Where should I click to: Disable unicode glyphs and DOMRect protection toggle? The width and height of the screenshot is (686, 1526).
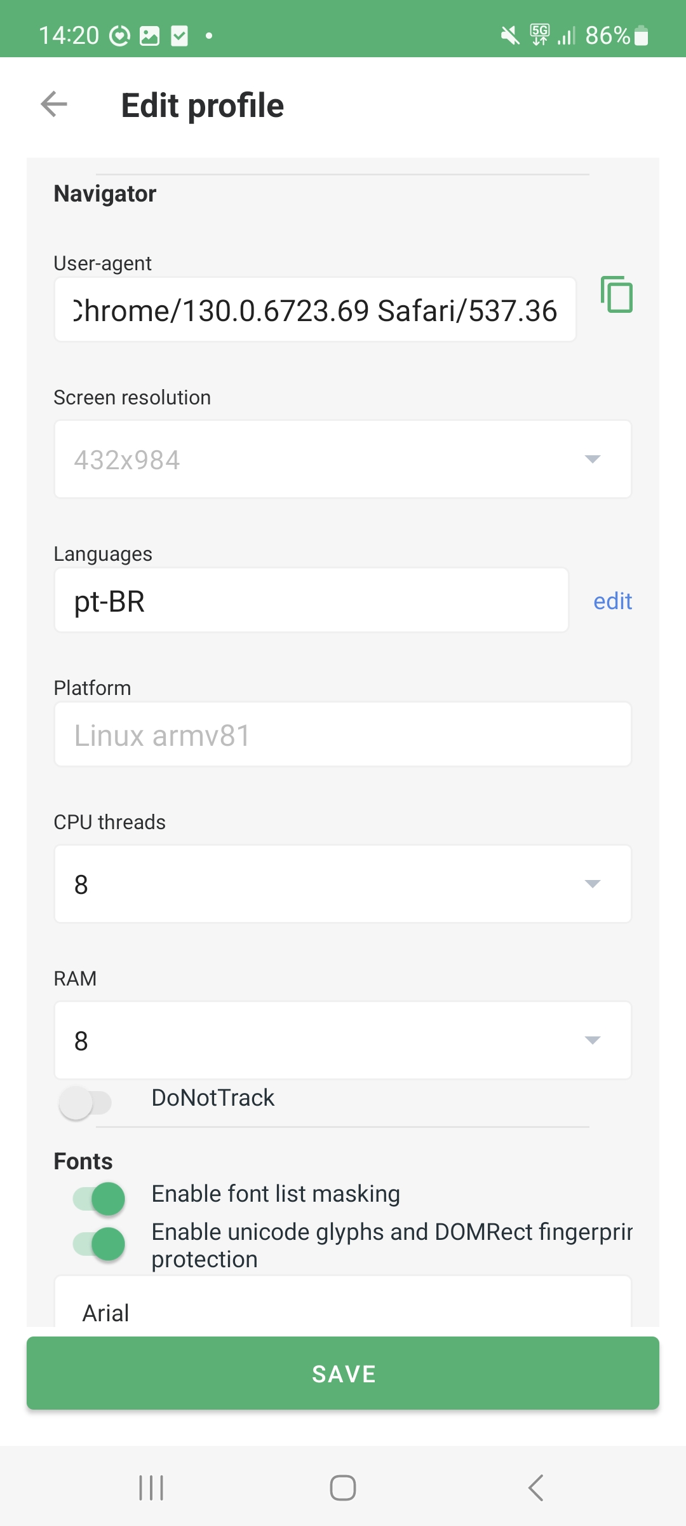pyautogui.click(x=99, y=1244)
